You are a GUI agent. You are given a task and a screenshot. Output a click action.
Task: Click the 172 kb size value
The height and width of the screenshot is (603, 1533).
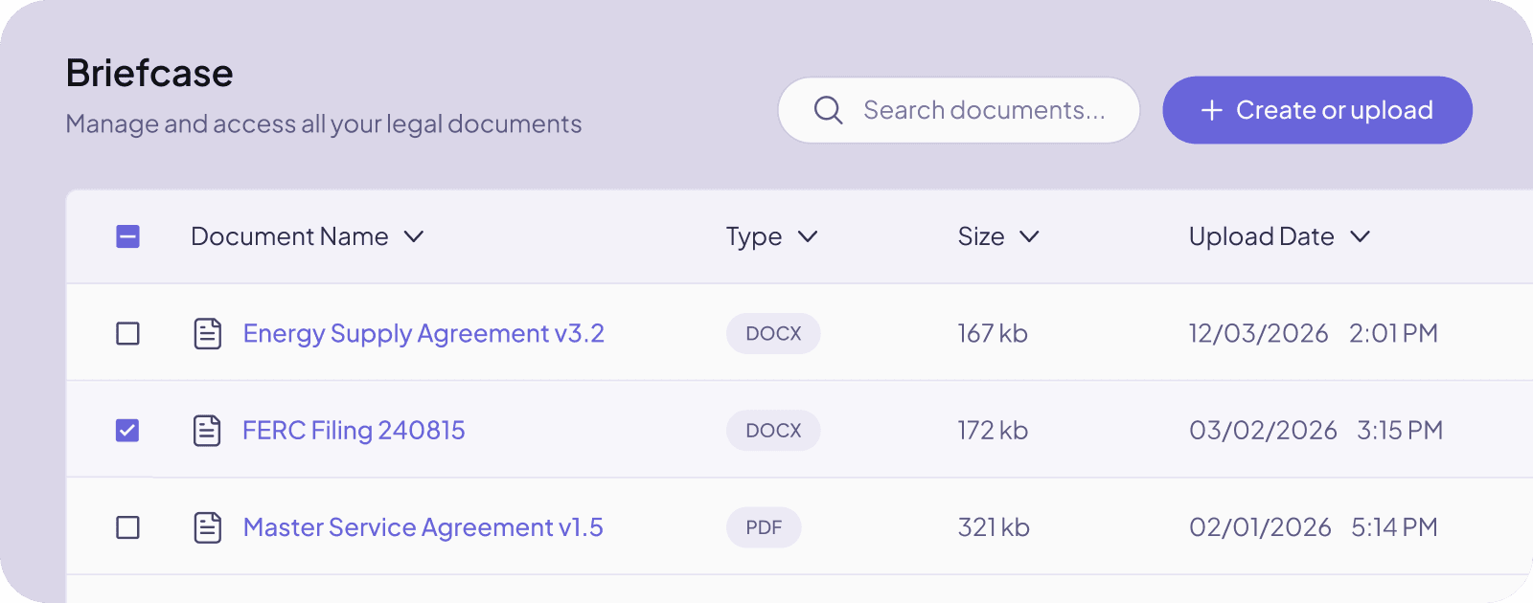pos(993,431)
